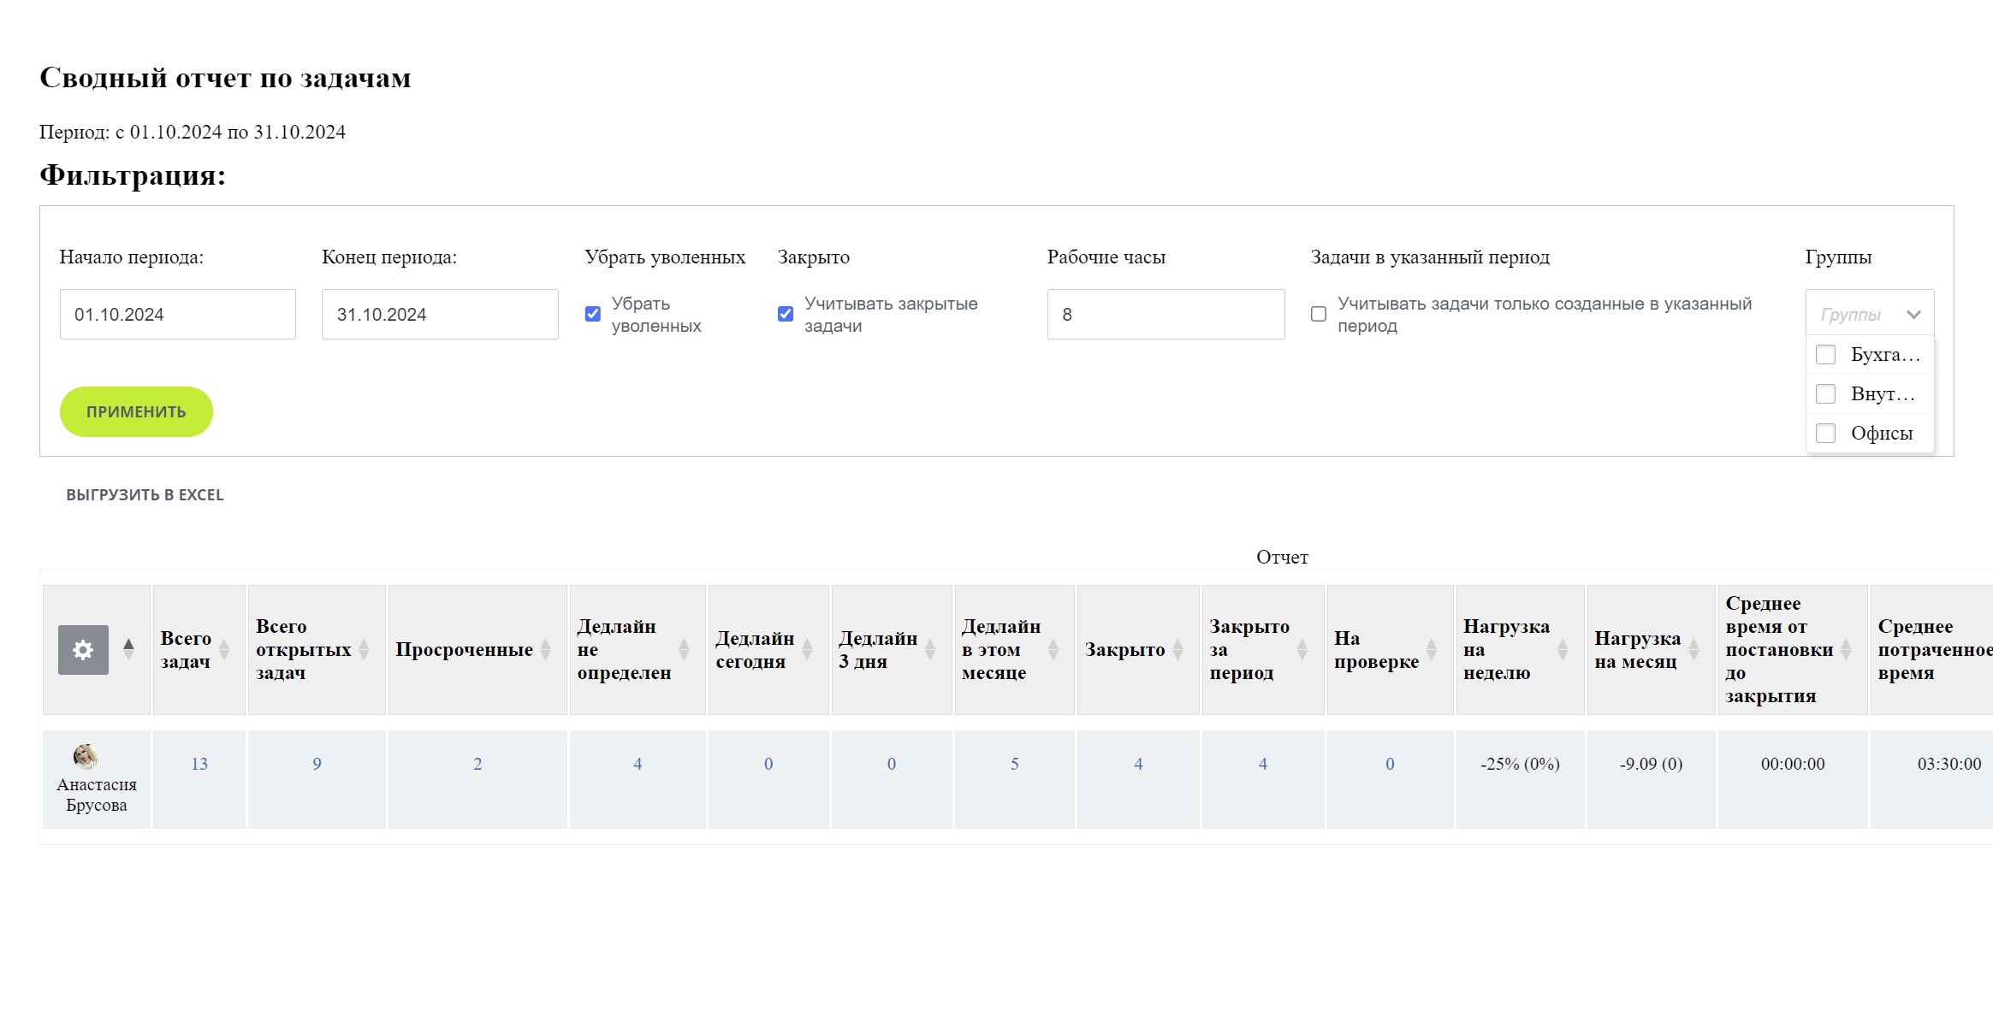Screen dimensions: 1993x1028
Task: Click 'Выгрузить в Excel' link
Action: tap(145, 495)
